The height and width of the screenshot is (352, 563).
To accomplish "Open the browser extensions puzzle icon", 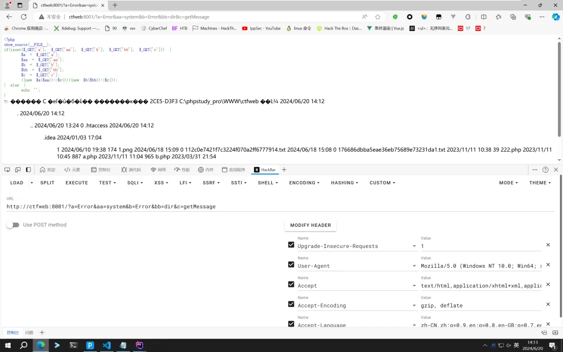I will point(468,17).
